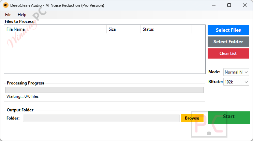Click the processing progress bar

click(104, 90)
